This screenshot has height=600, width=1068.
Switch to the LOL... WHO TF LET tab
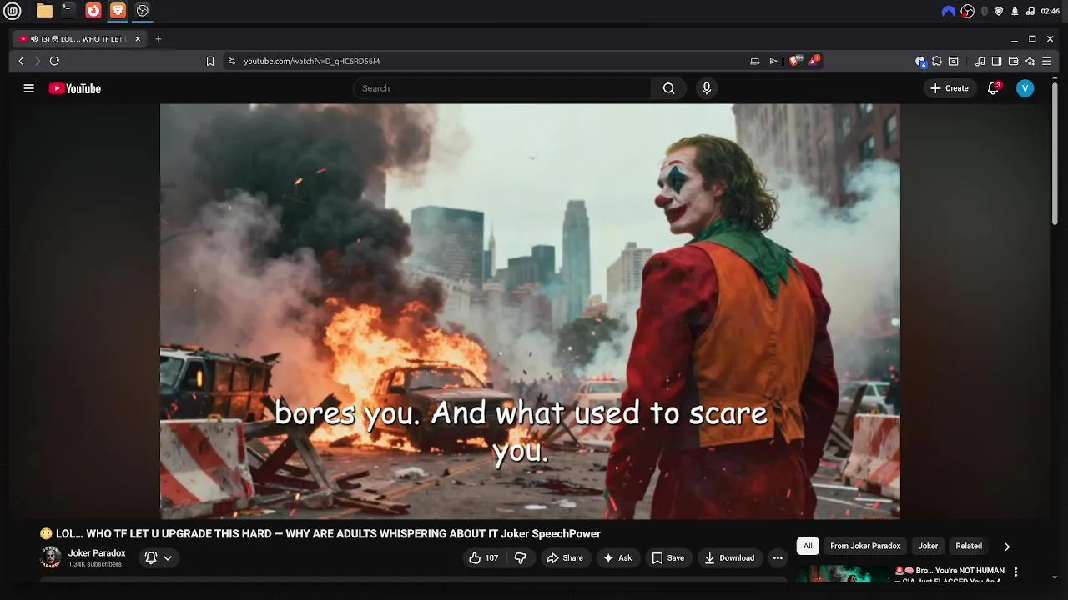click(x=81, y=39)
